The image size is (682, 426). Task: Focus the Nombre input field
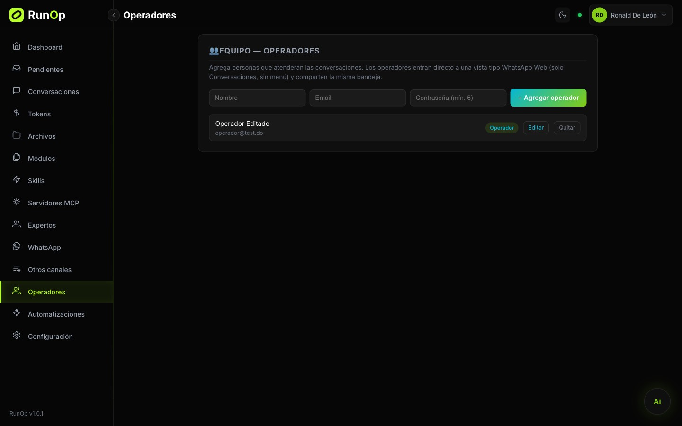(x=257, y=98)
